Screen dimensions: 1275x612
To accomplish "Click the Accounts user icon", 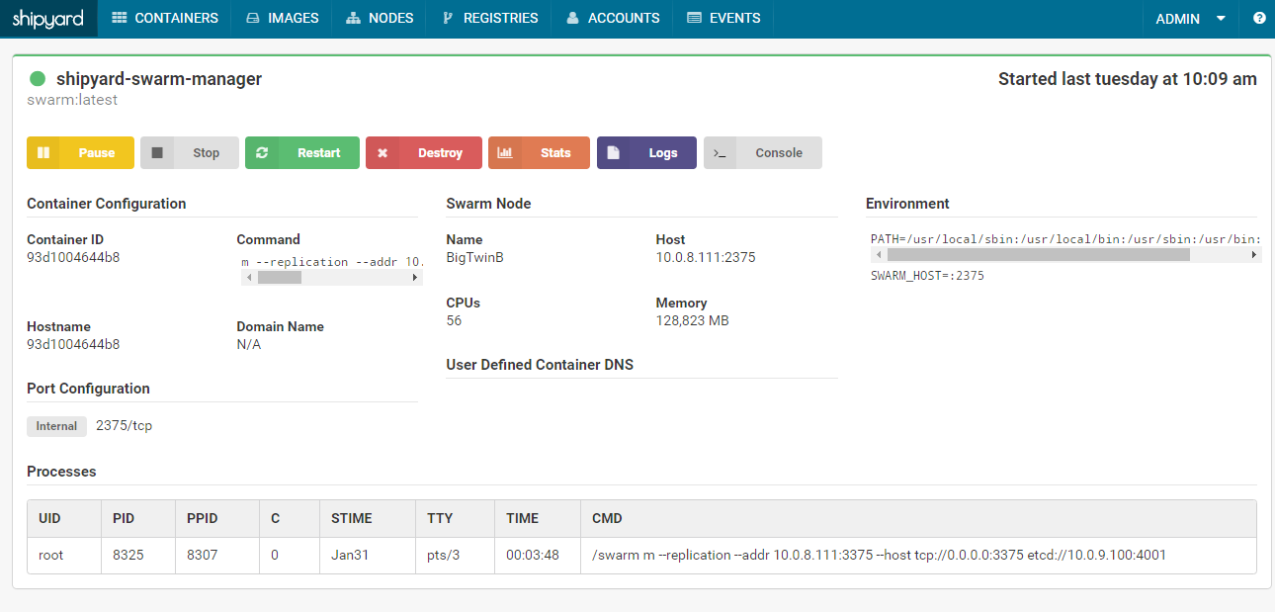I will (x=572, y=18).
